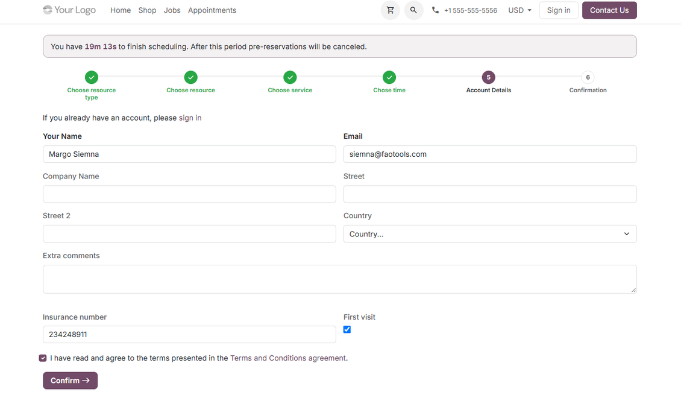
Task: Click the Contact Us button
Action: 609,10
